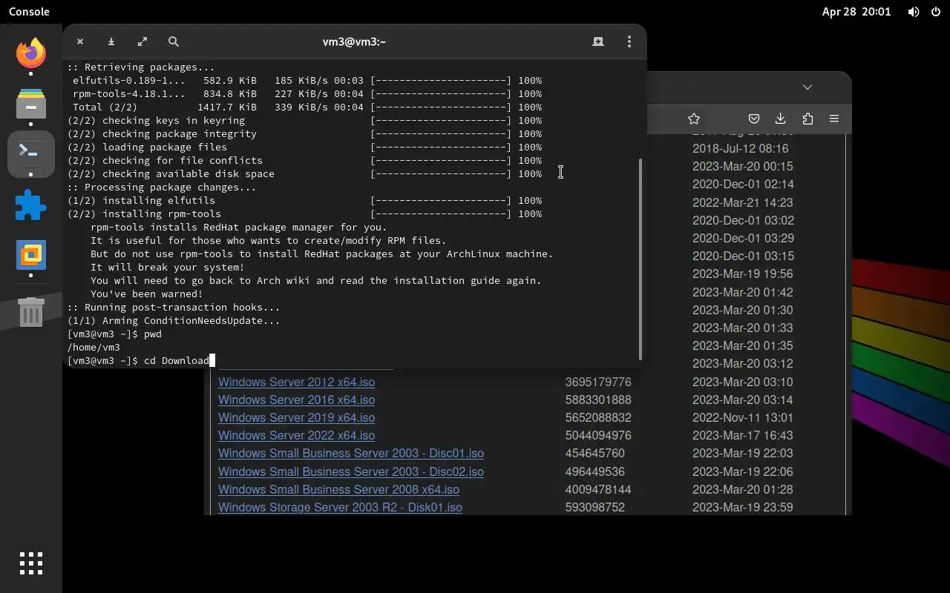Image resolution: width=950 pixels, height=593 pixels.
Task: Click the download arrow icon in Console header
Action: [111, 42]
